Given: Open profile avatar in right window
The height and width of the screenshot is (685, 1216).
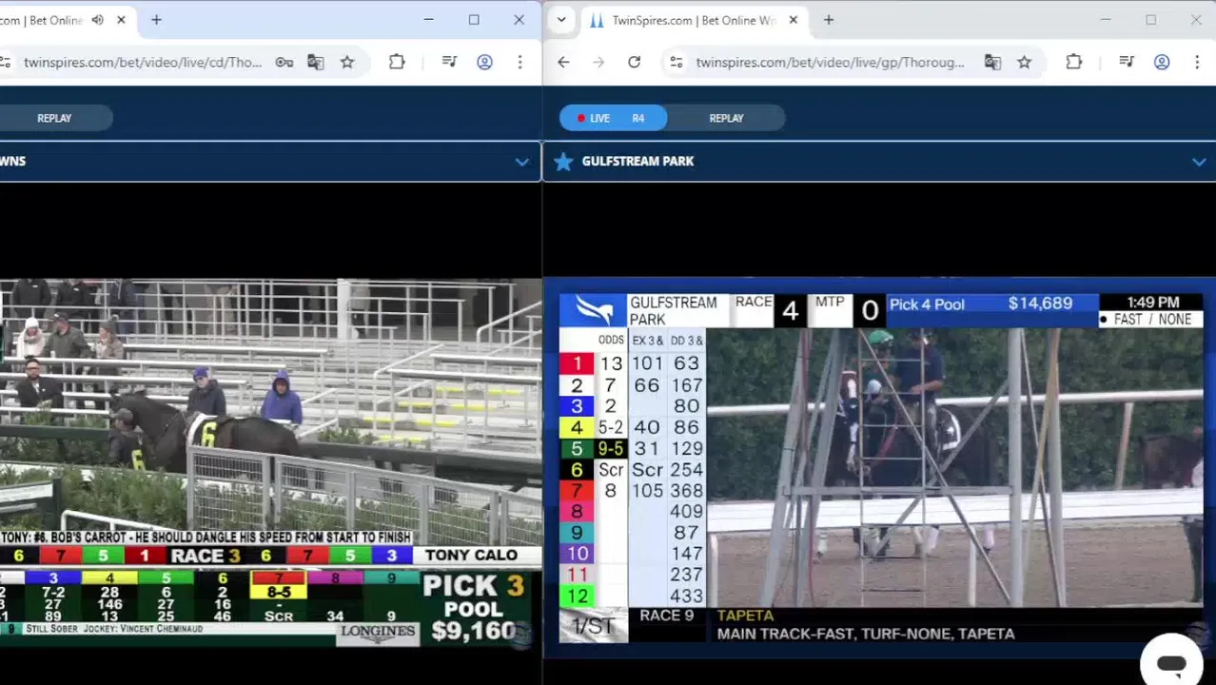Looking at the screenshot, I should click(x=1162, y=62).
